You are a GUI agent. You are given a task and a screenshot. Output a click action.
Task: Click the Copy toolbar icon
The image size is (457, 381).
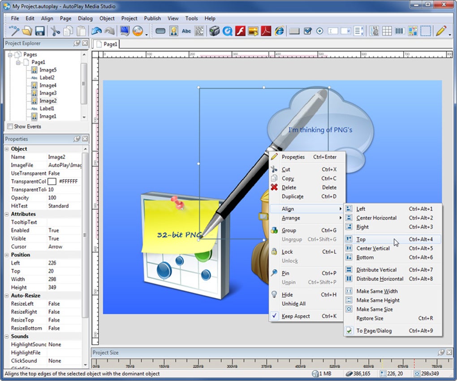(x=69, y=31)
